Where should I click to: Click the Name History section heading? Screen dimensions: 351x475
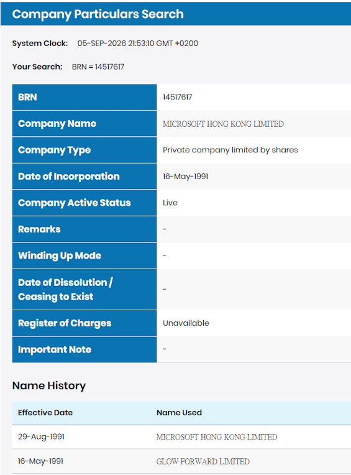(49, 386)
